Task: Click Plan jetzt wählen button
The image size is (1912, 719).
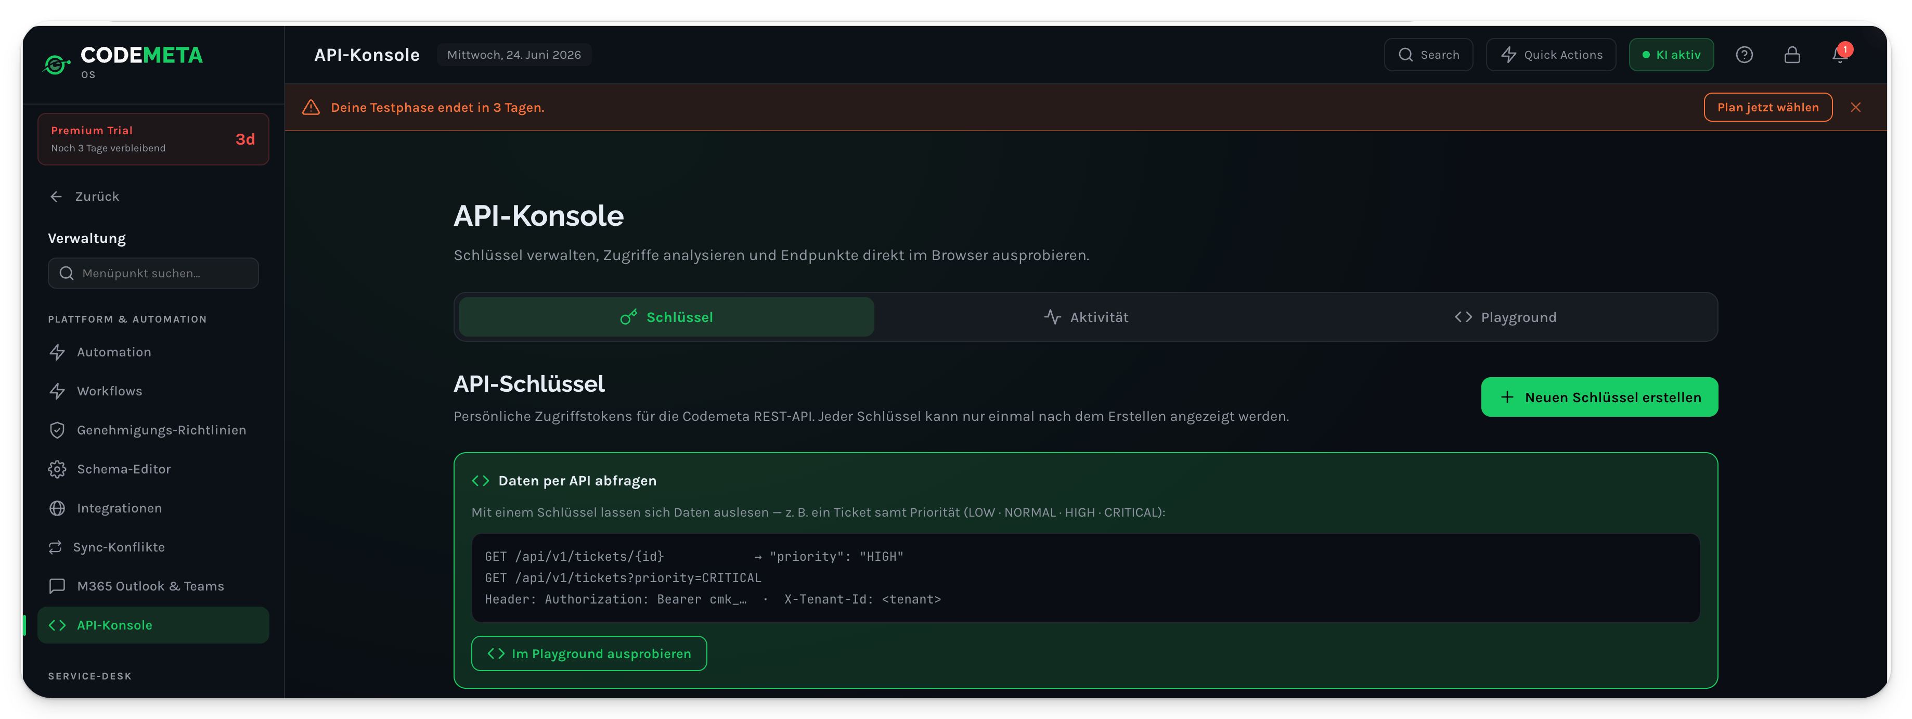Action: [x=1767, y=107]
